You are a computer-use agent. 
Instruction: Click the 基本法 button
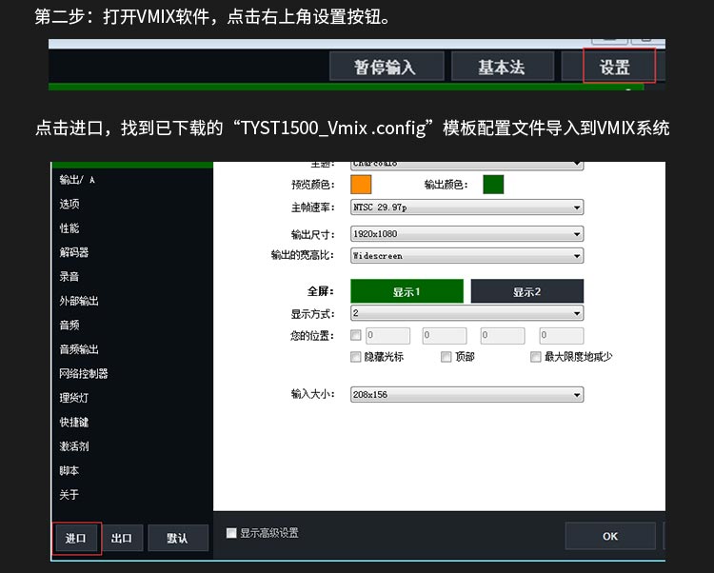[503, 67]
